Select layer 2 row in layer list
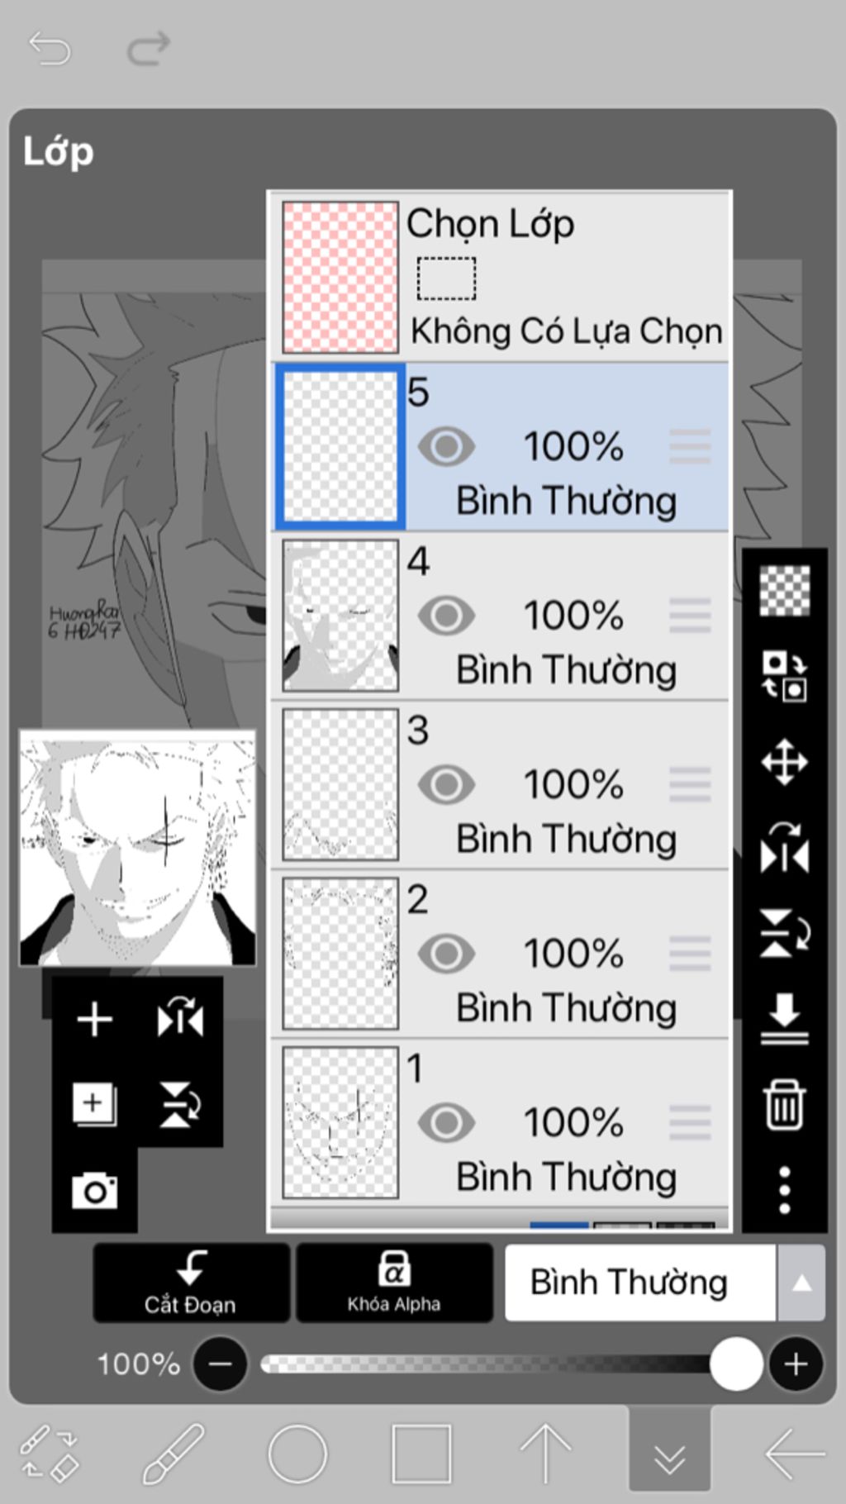The image size is (846, 1504). click(500, 954)
